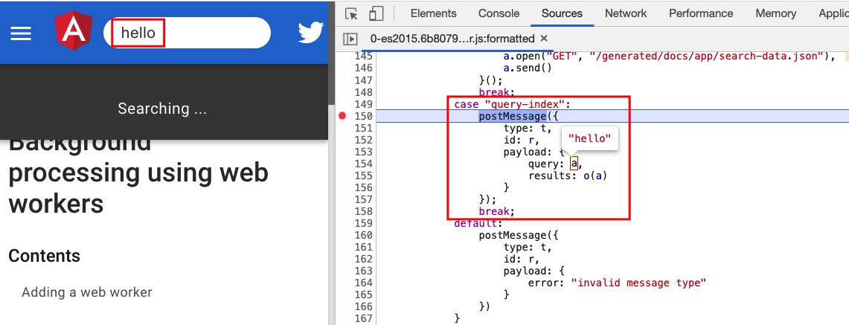Switch to the Elements tab

(x=433, y=13)
